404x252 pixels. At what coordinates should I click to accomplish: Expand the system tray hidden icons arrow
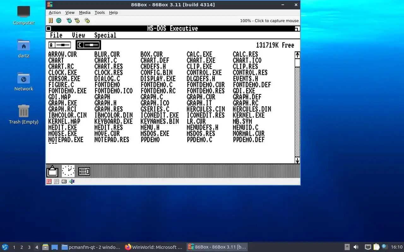(347, 247)
